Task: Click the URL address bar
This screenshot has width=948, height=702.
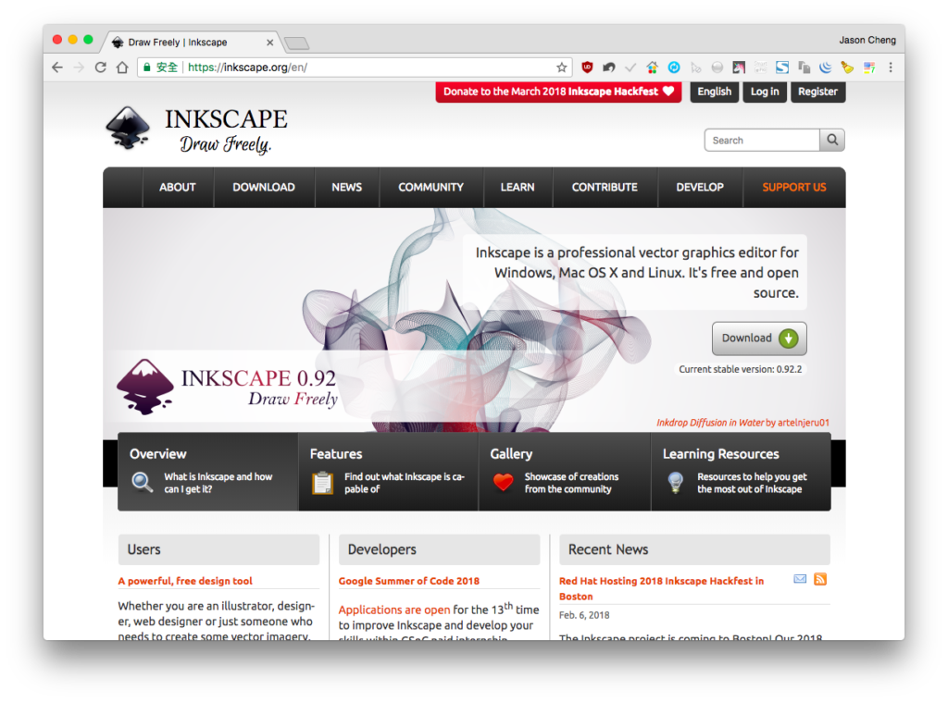Action: coord(355,68)
